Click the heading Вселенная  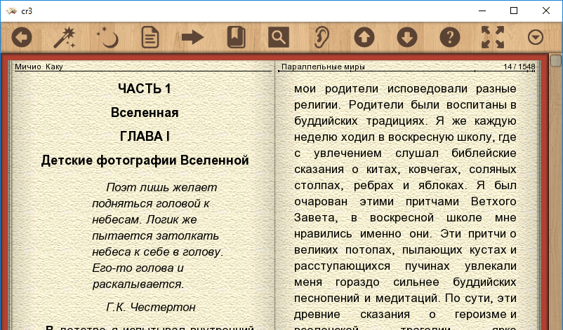(145, 113)
